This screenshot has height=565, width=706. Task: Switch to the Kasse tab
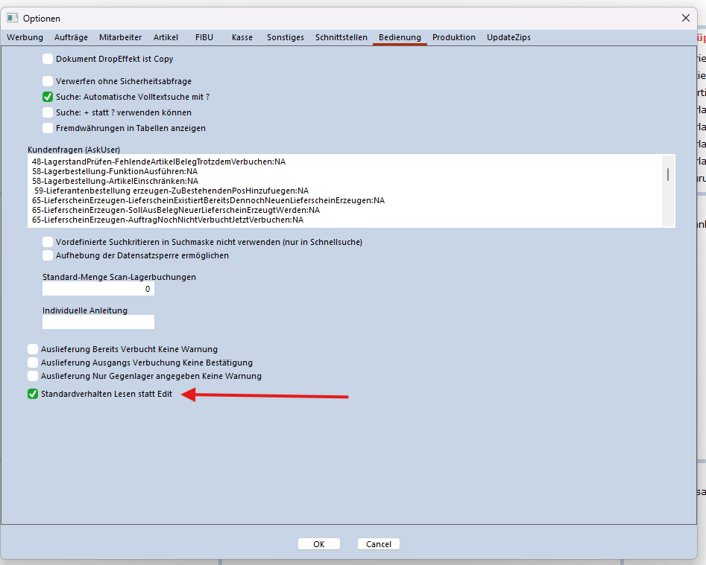tap(242, 37)
